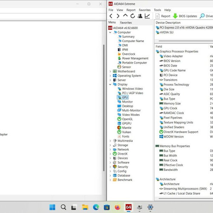Open taskbar Search
The height and width of the screenshot is (213, 213).
(x=63, y=207)
